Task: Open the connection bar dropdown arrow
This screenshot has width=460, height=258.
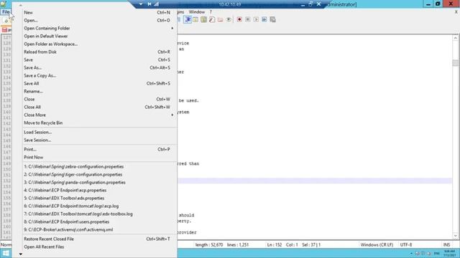Action: (141, 4)
